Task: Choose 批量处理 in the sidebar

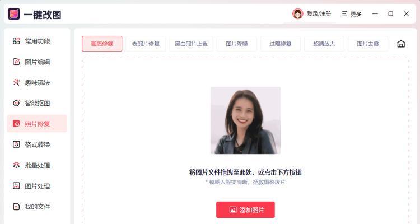Action: pyautogui.click(x=37, y=165)
